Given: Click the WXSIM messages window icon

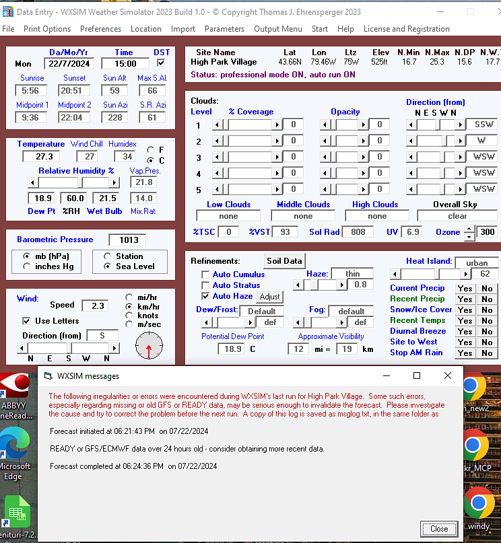Looking at the screenshot, I should pos(48,376).
